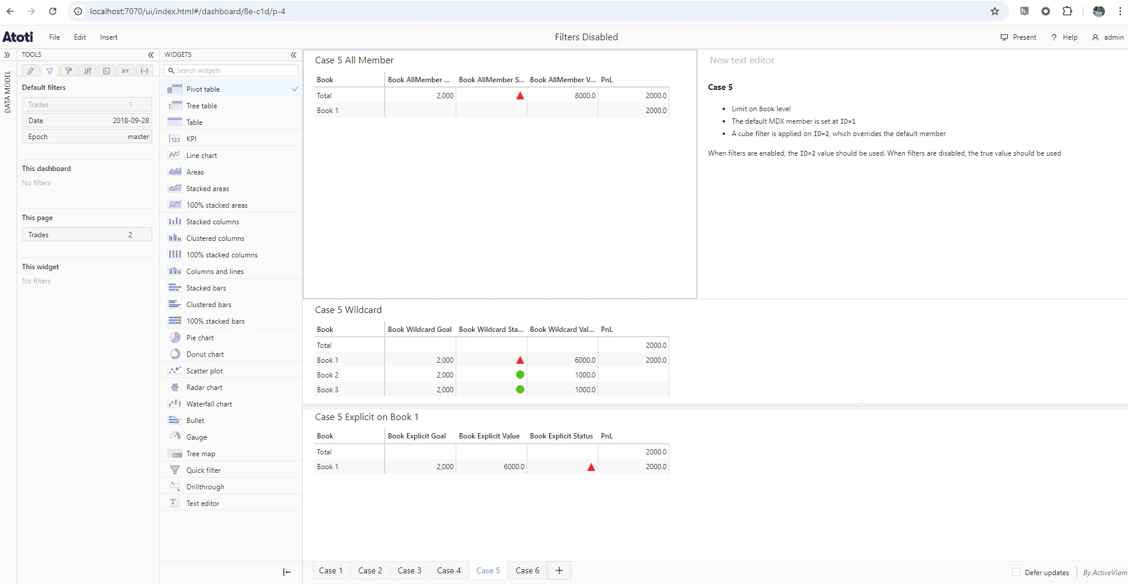Choose the Stacked columns widget
This screenshot has height=584, width=1128.
[x=231, y=221]
